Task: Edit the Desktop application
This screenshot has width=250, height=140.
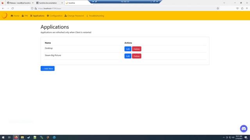Action: click(128, 49)
